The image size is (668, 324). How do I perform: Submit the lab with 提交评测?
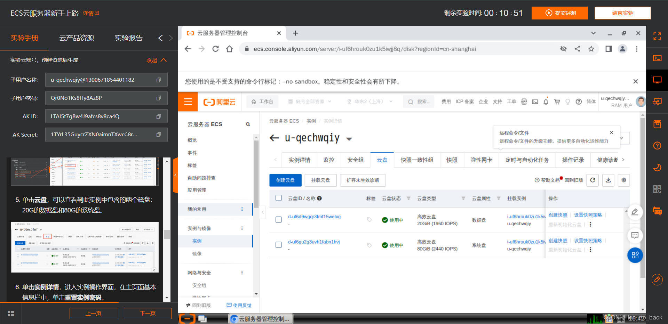click(x=560, y=13)
